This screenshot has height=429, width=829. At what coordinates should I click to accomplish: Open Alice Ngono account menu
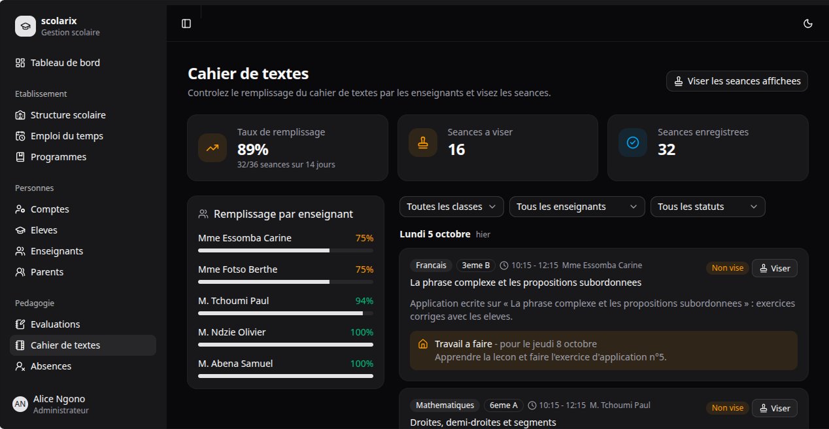(x=83, y=404)
